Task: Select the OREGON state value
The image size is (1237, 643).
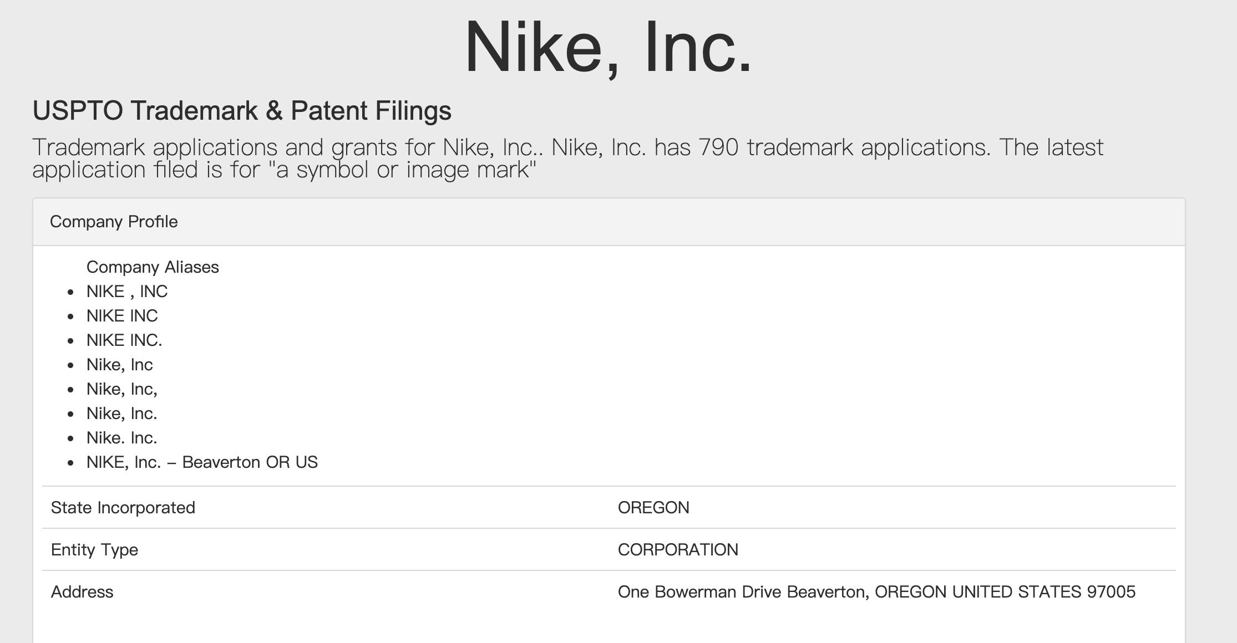Action: (653, 508)
